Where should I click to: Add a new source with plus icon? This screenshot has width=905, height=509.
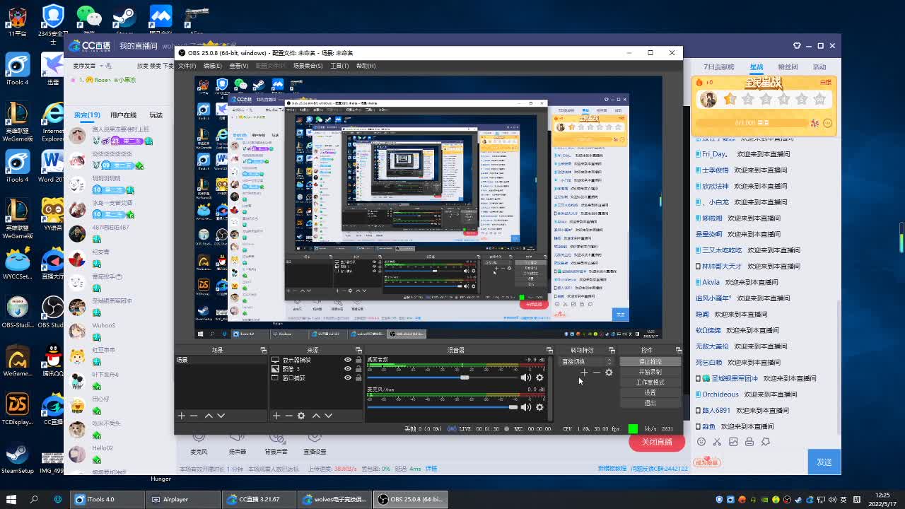pos(276,416)
